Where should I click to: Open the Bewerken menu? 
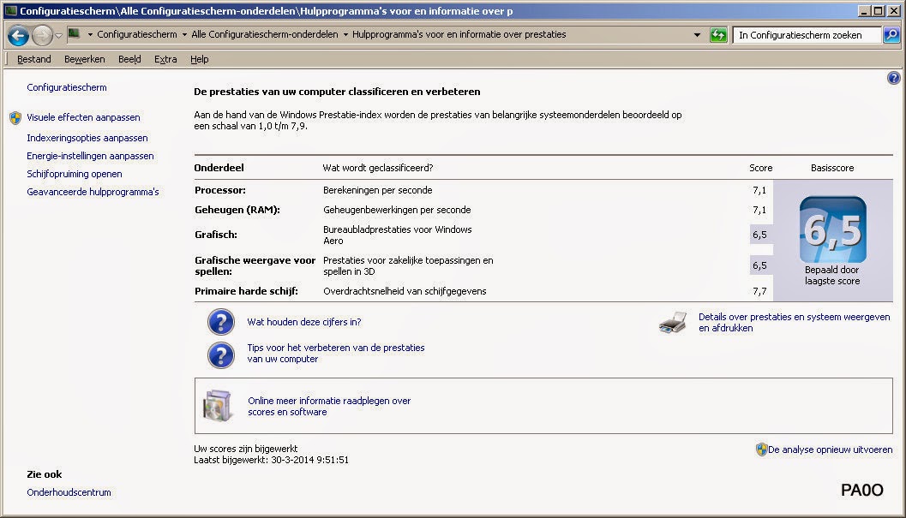(x=84, y=59)
